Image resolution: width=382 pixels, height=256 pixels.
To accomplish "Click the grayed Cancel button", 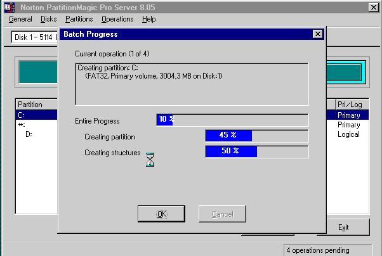I will 222,214.
